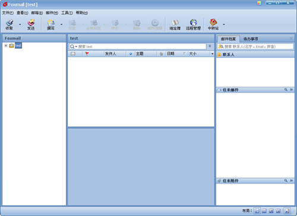The width and height of the screenshot is (297, 216).
Task: Select the test account in folder tree
Action: pyautogui.click(x=18, y=46)
